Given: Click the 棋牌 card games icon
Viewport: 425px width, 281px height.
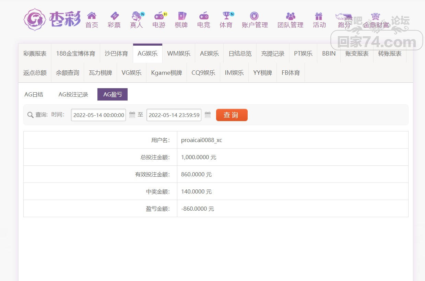Looking at the screenshot, I should (x=181, y=16).
